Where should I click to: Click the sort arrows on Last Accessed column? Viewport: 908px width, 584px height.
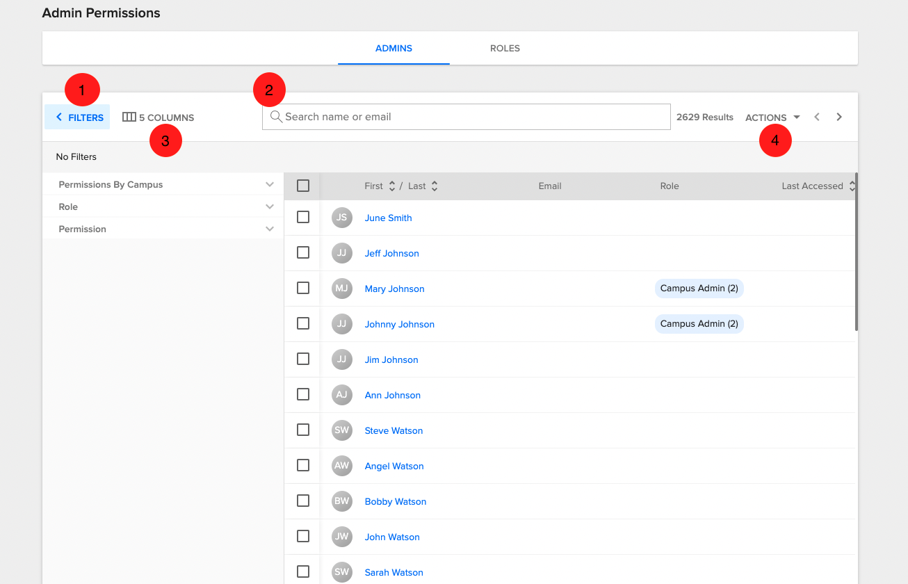pos(851,186)
